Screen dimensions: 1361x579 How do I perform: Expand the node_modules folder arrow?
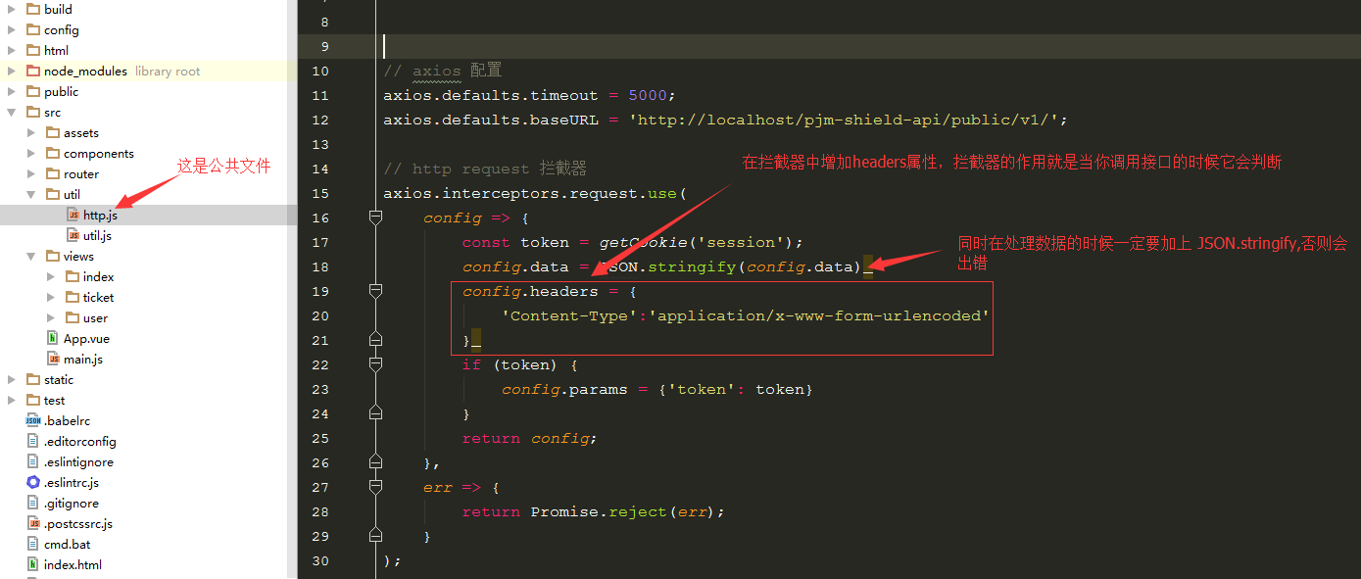12,71
